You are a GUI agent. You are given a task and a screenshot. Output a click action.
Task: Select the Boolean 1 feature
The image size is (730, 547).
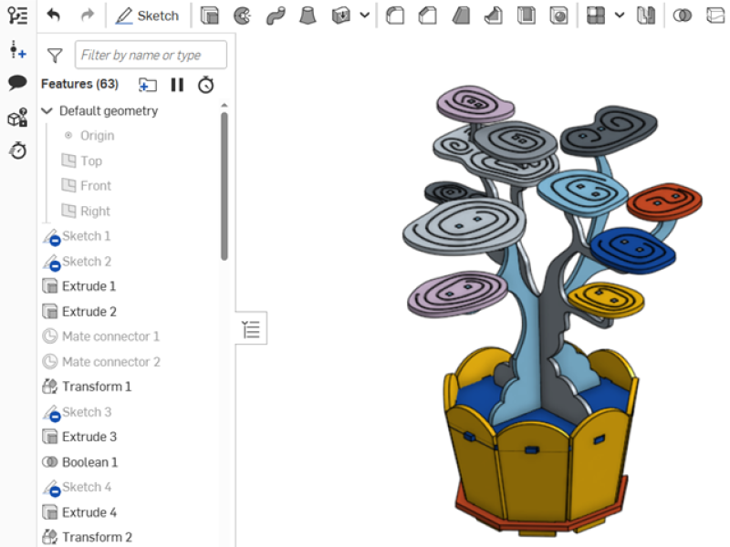tap(89, 462)
